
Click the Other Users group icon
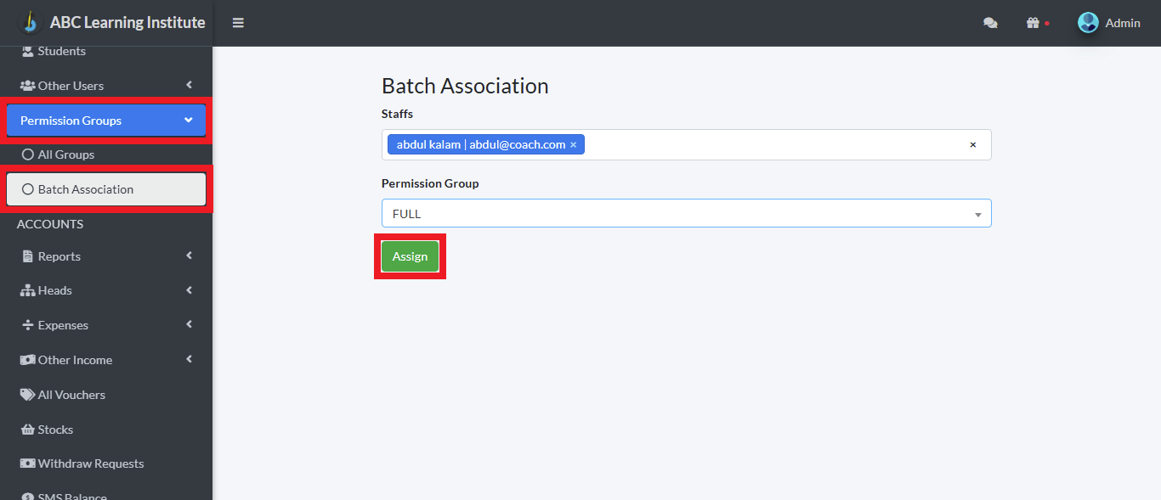pos(28,85)
